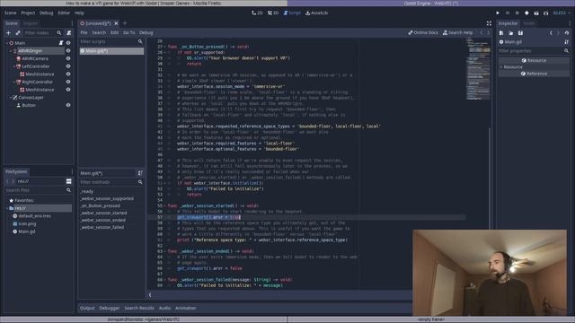Screen dimensions: 575x323
Task: Go to previous script edit location
Action: (x=482, y=32)
